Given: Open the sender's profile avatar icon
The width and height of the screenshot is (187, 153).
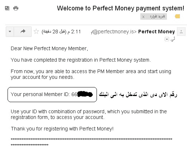Looking at the screenshot, I should pos(181,32).
